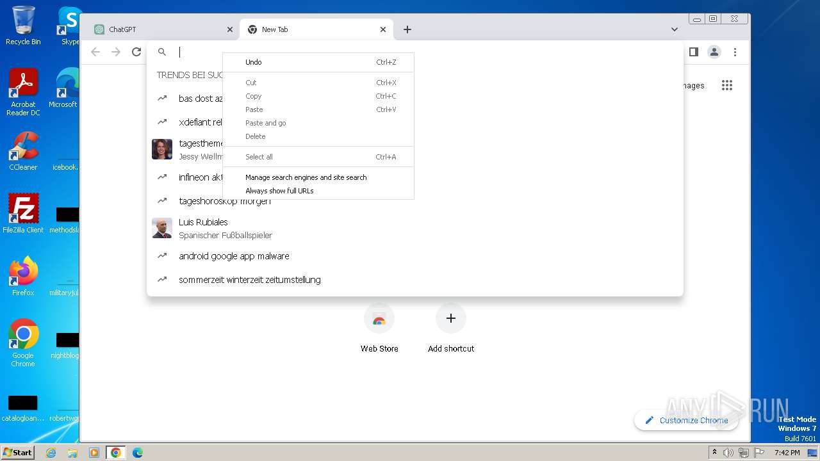Reload the page with refresh icon

136,52
